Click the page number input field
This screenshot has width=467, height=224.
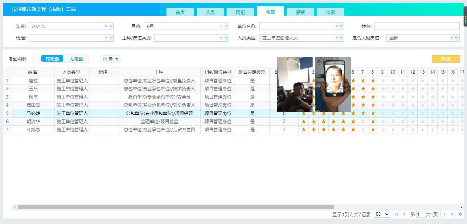point(420,214)
